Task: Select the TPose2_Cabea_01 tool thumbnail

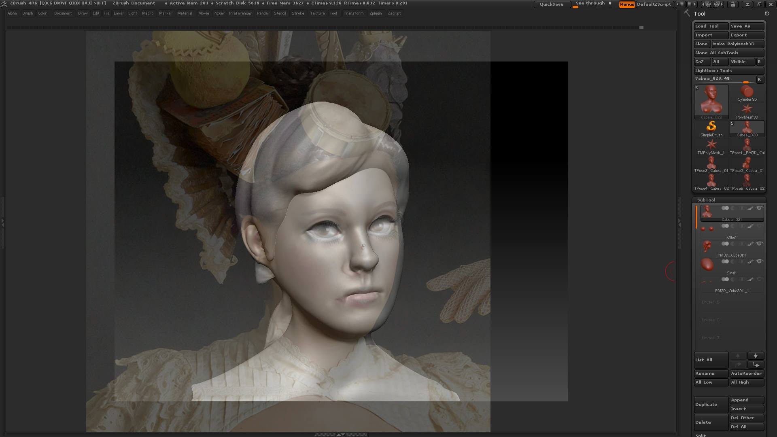Action: pyautogui.click(x=711, y=163)
